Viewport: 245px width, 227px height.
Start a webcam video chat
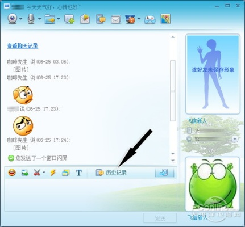pyautogui.click(x=13, y=19)
